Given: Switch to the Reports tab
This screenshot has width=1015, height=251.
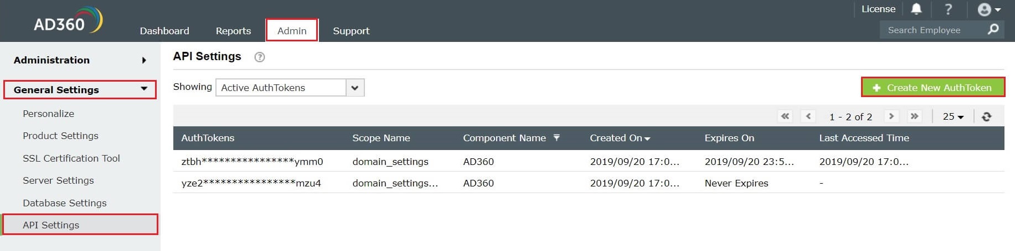Looking at the screenshot, I should coord(233,31).
